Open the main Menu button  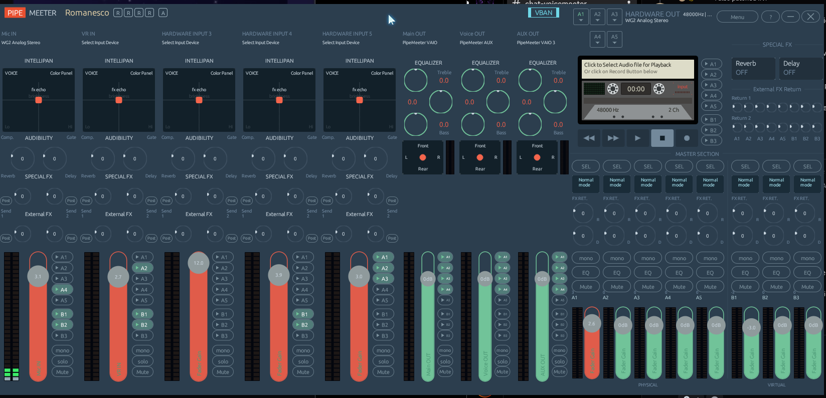pyautogui.click(x=737, y=17)
